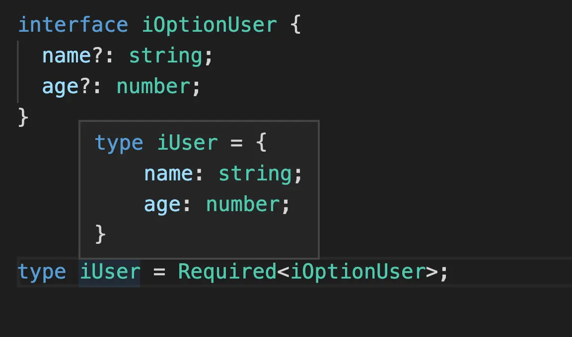Click the Required utility type
The image size is (572, 337).
[x=227, y=272]
